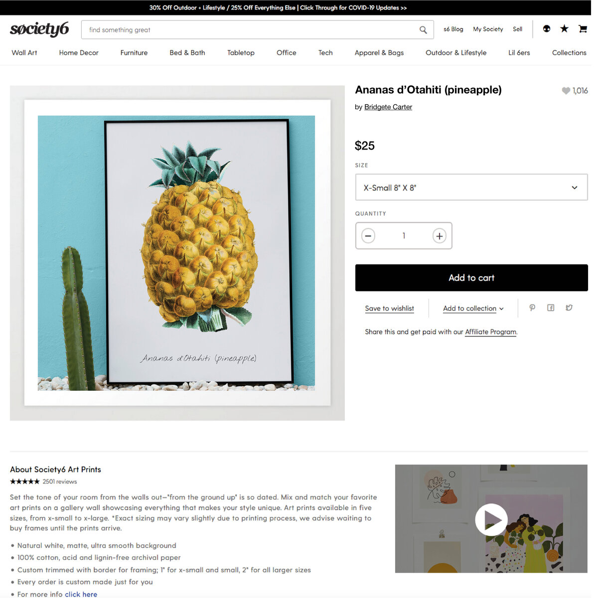Open favorites star icon in header
The width and height of the screenshot is (598, 598).
coord(564,29)
